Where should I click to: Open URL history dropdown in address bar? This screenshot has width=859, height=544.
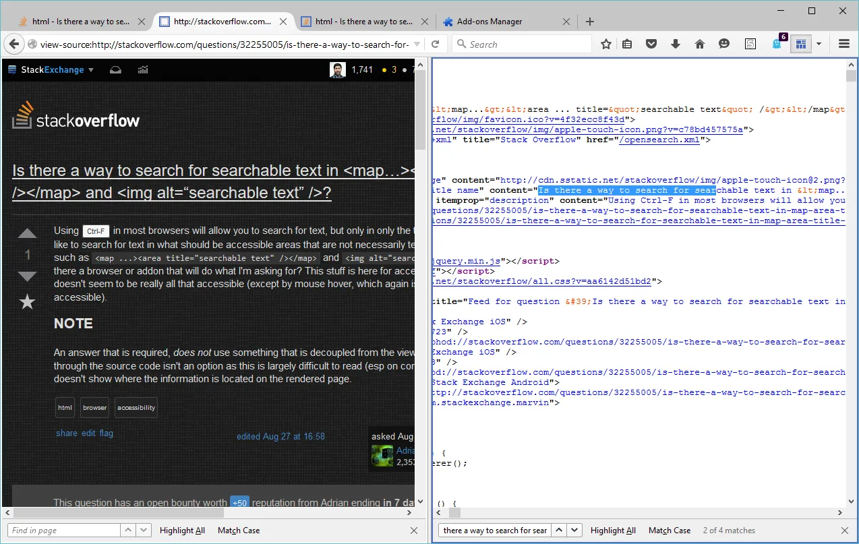417,44
